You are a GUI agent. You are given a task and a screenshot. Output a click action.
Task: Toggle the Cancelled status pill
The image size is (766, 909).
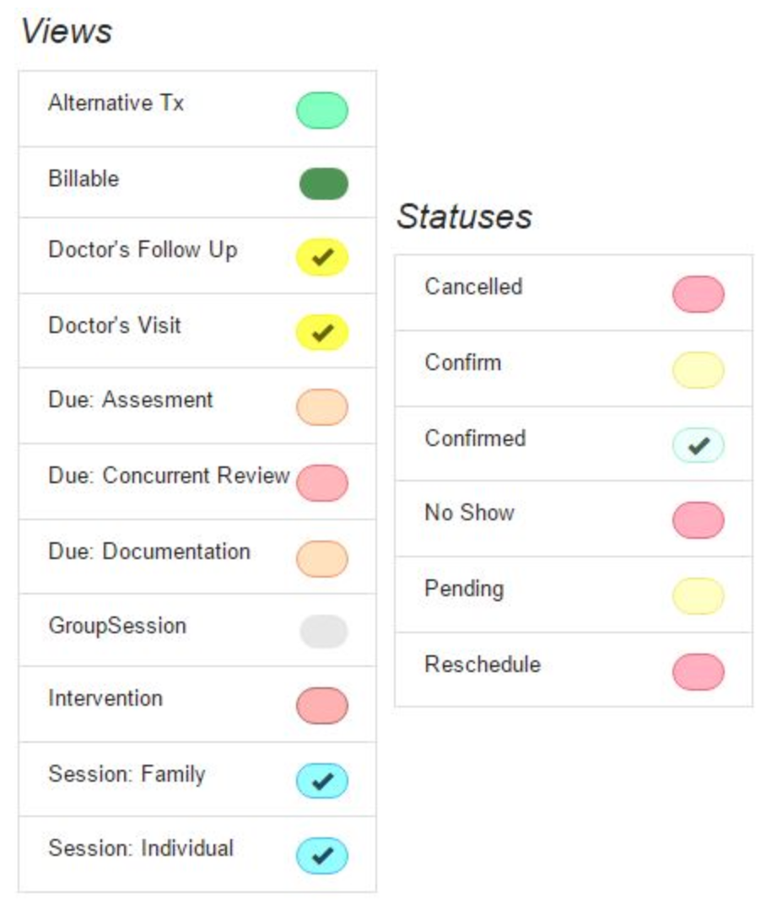(698, 294)
